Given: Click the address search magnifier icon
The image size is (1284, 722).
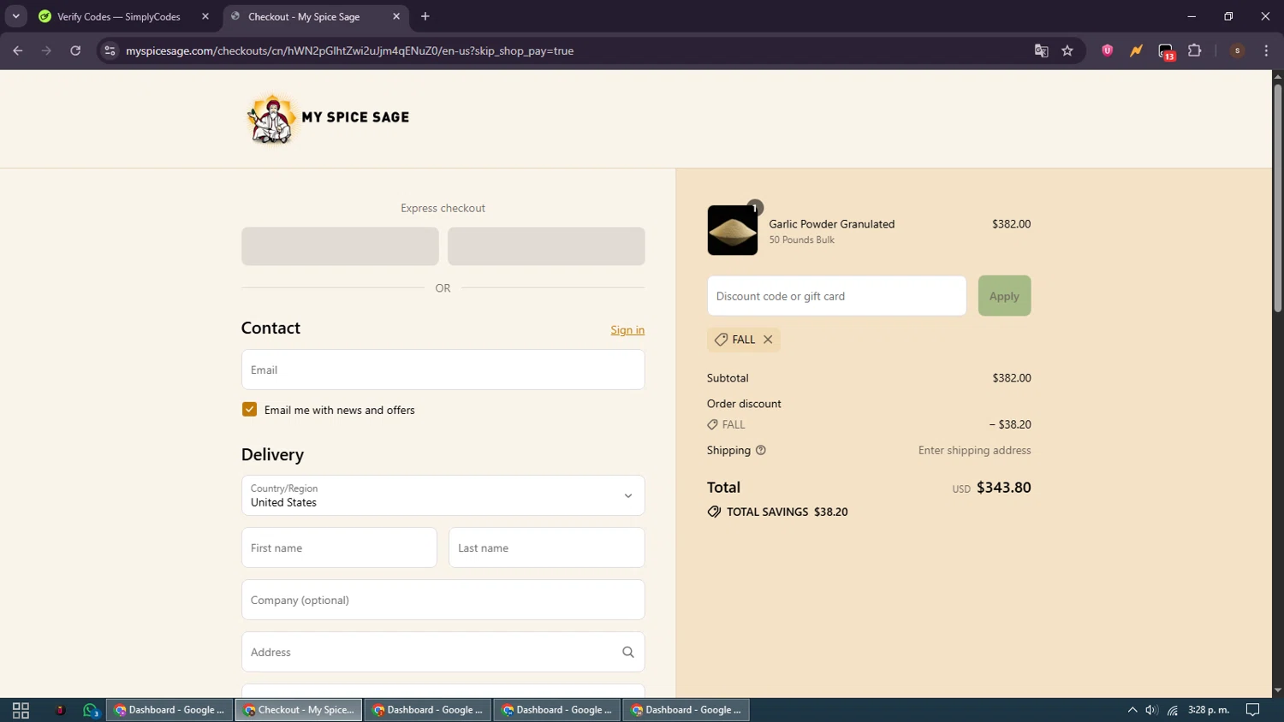Looking at the screenshot, I should 628,652.
